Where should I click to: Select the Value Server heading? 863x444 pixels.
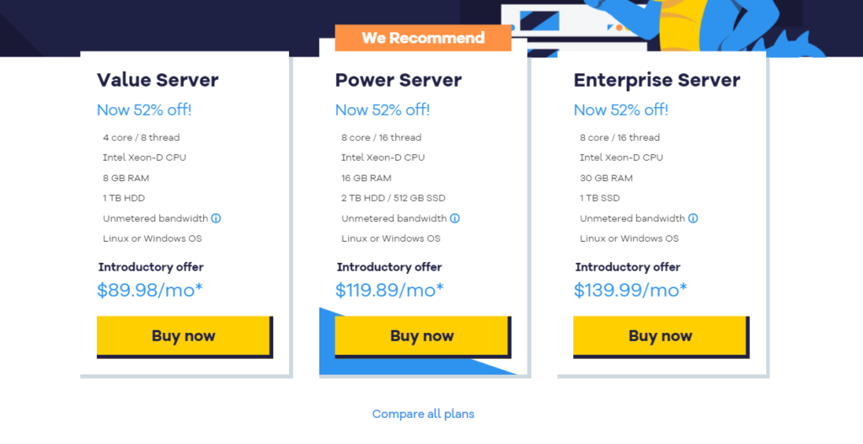(158, 80)
